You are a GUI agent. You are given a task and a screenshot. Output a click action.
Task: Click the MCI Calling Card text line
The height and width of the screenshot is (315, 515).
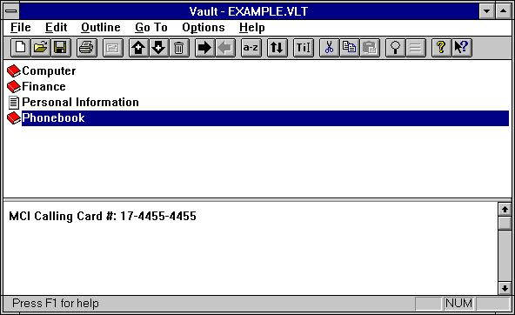[103, 216]
